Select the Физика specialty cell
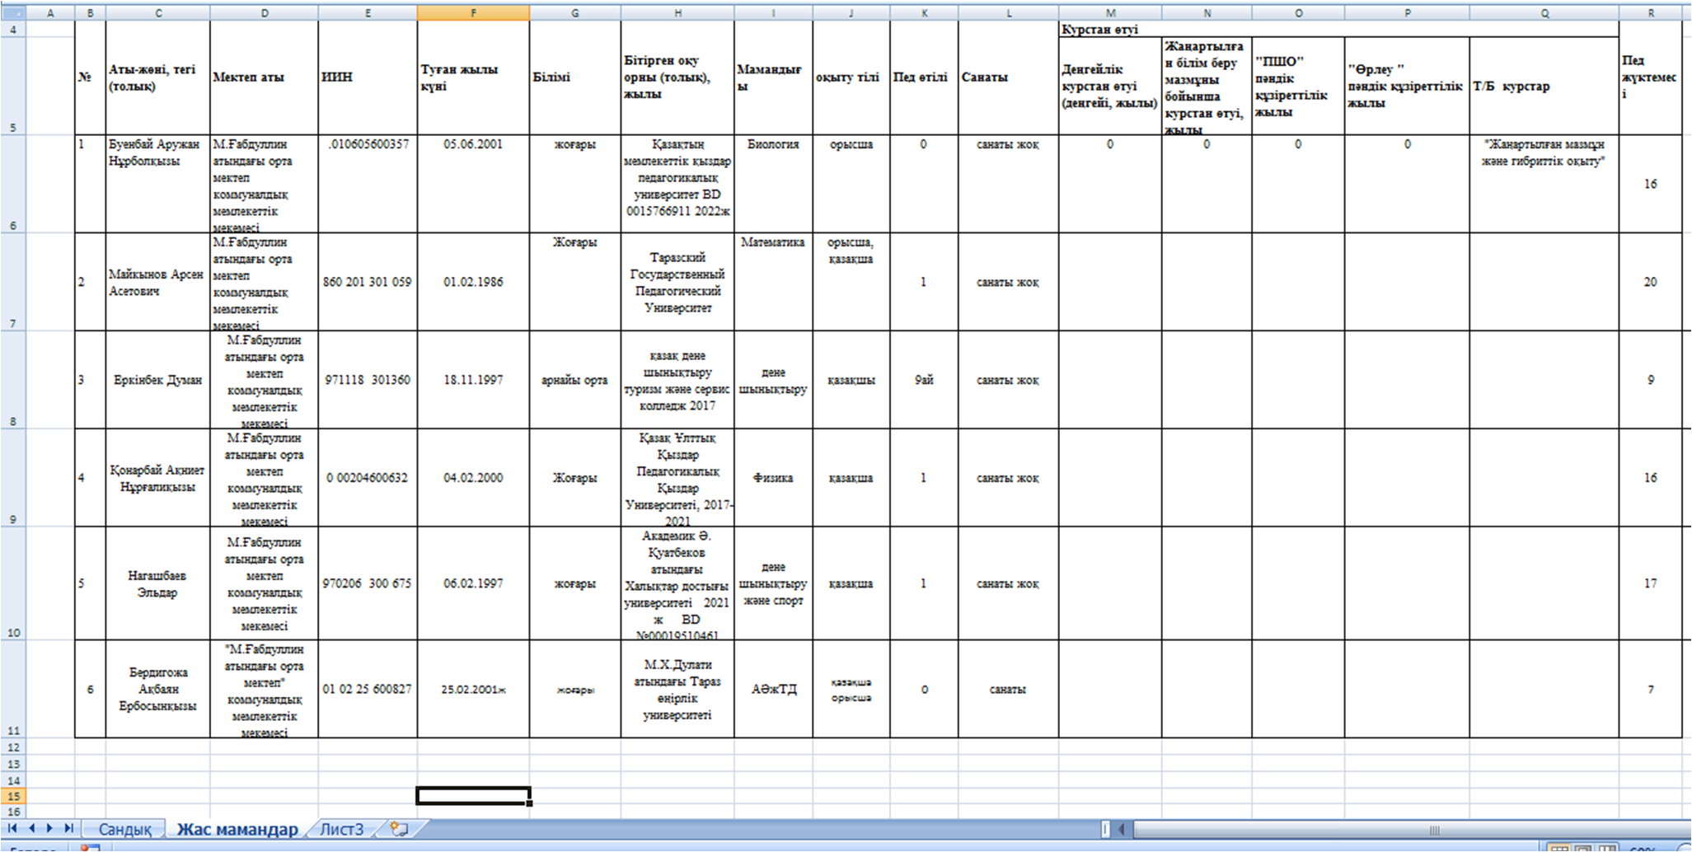 coord(772,478)
